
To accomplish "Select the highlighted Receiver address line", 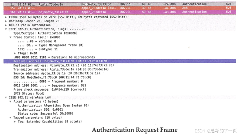I will (119, 61).
